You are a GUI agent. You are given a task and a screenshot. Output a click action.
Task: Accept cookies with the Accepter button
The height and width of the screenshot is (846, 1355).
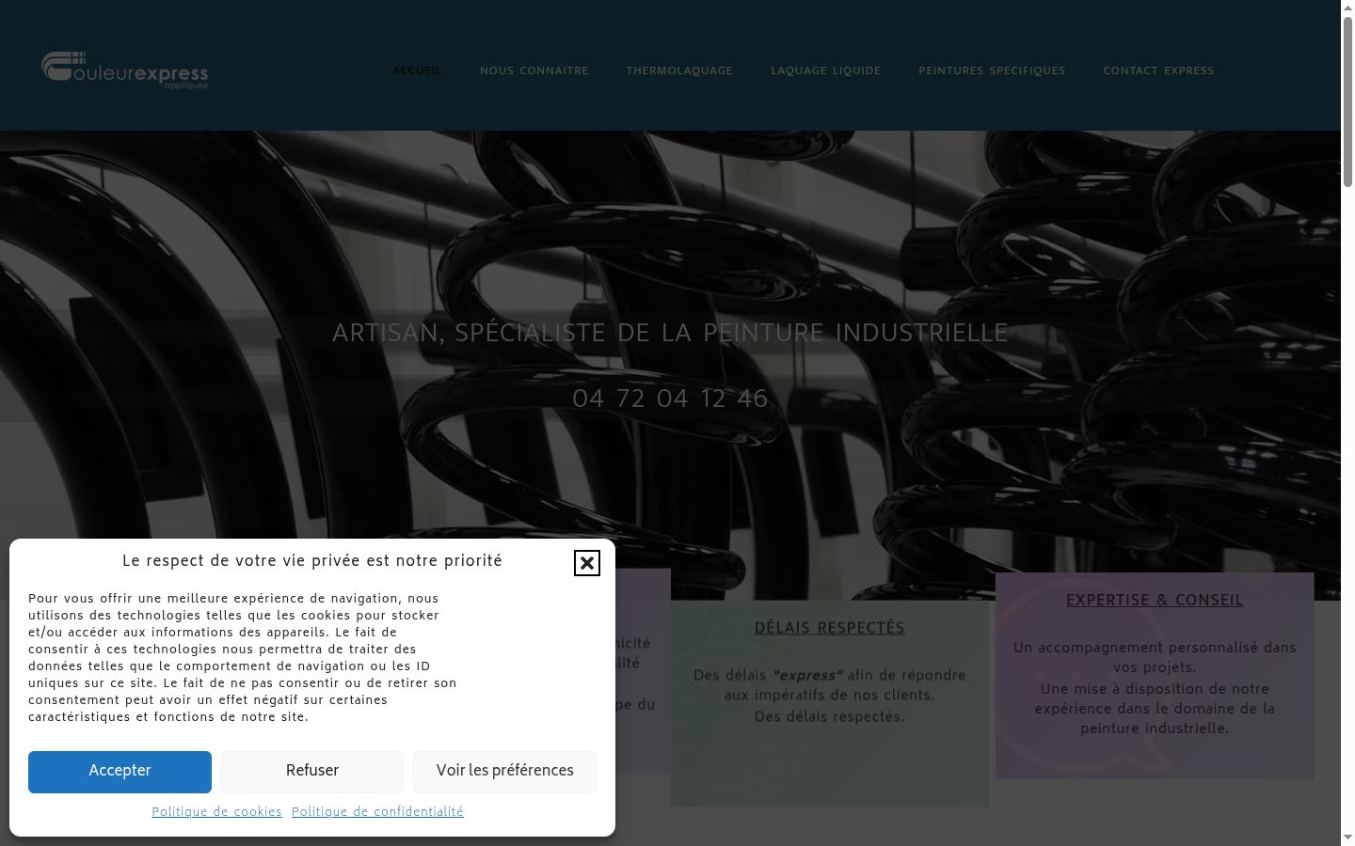click(120, 772)
